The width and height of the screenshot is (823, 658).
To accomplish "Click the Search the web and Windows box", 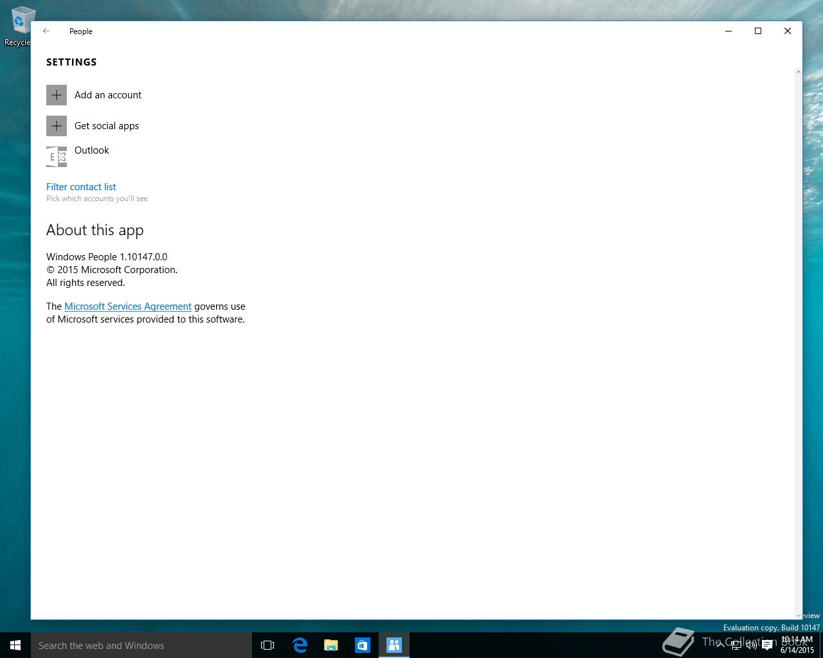I will click(141, 645).
